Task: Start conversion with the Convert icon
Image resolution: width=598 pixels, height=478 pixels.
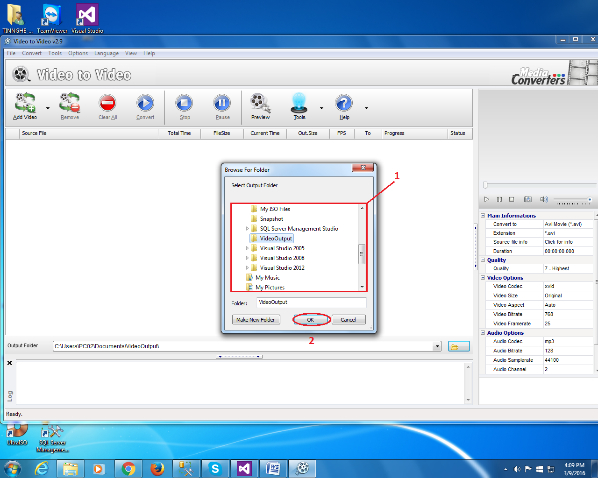Action: click(x=145, y=104)
